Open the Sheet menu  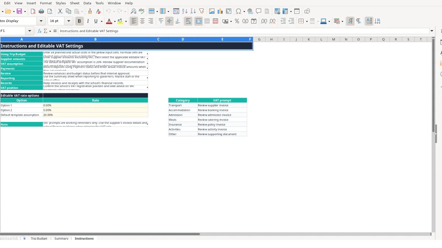point(75,3)
